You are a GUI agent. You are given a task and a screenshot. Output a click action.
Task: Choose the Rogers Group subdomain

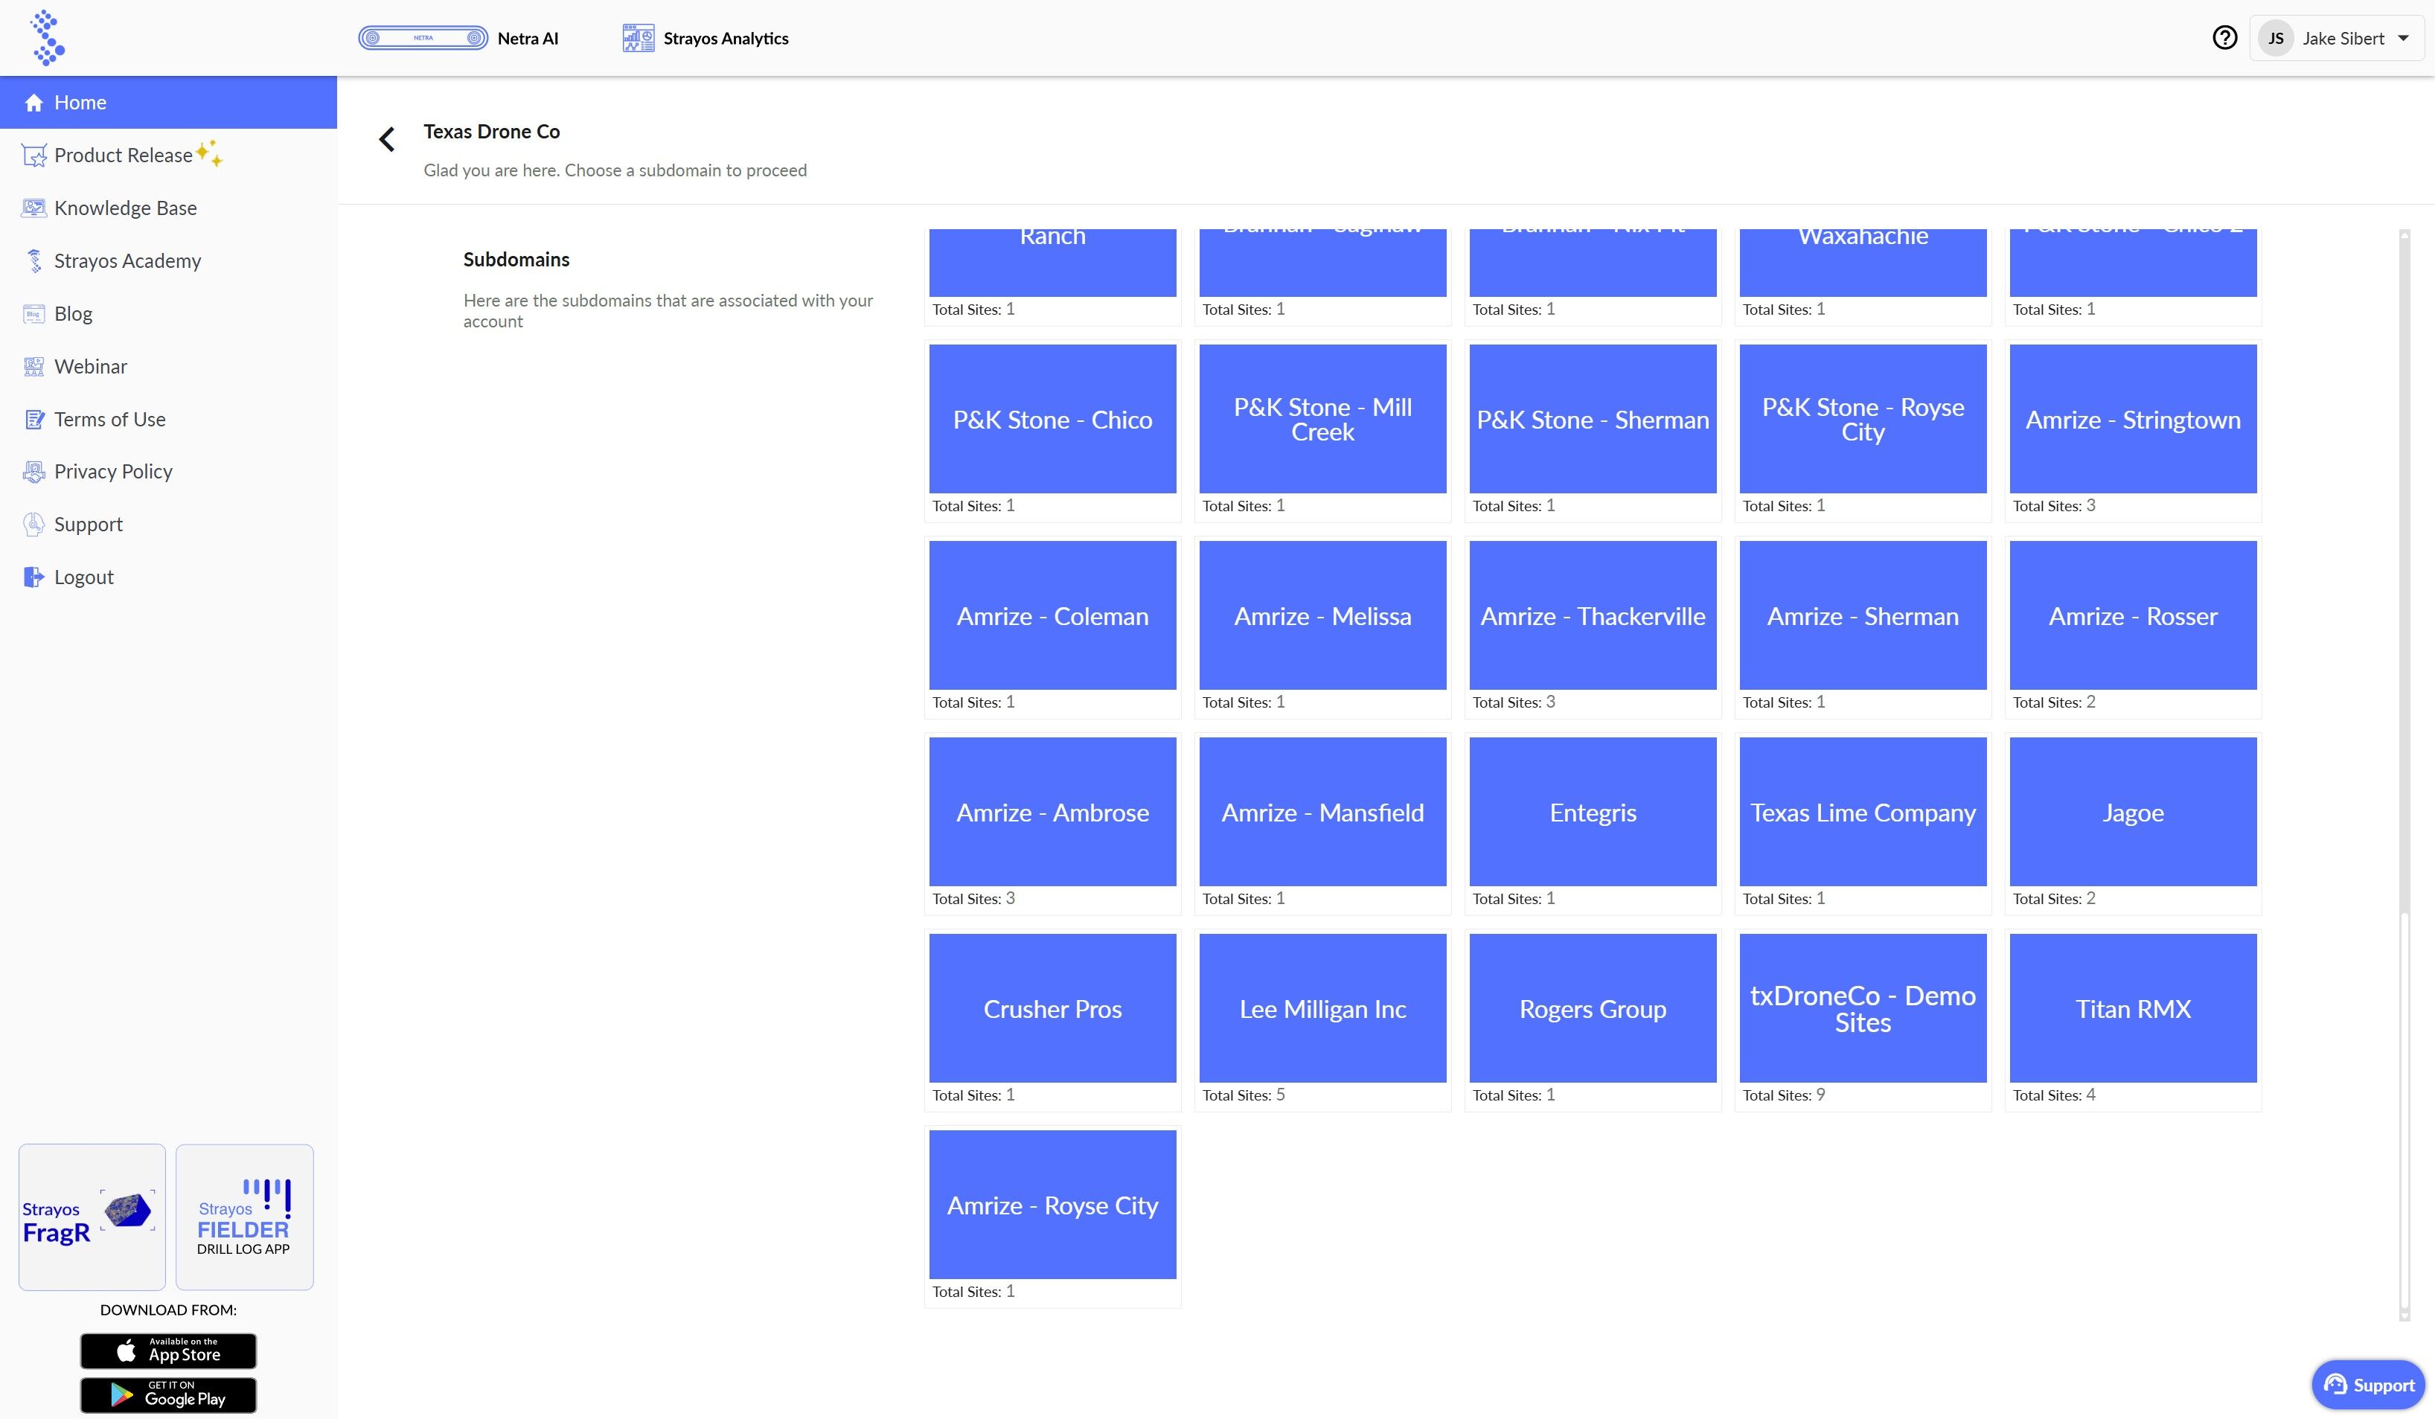pyautogui.click(x=1593, y=1008)
